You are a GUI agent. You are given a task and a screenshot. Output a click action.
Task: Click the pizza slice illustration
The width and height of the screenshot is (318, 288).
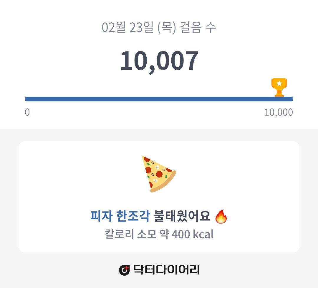[x=159, y=174]
